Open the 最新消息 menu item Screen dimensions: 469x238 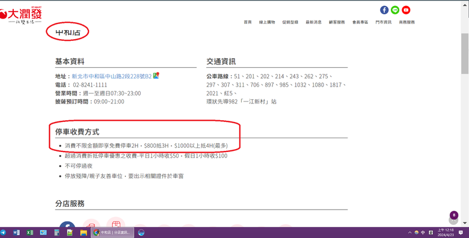tap(313, 22)
